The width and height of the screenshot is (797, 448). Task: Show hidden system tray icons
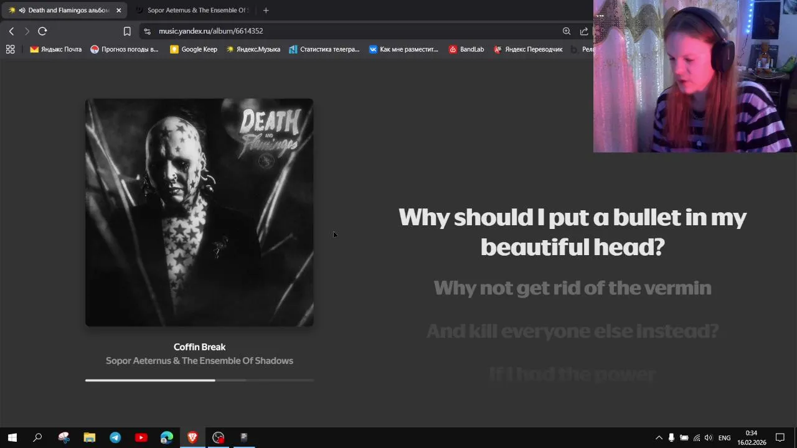click(659, 438)
